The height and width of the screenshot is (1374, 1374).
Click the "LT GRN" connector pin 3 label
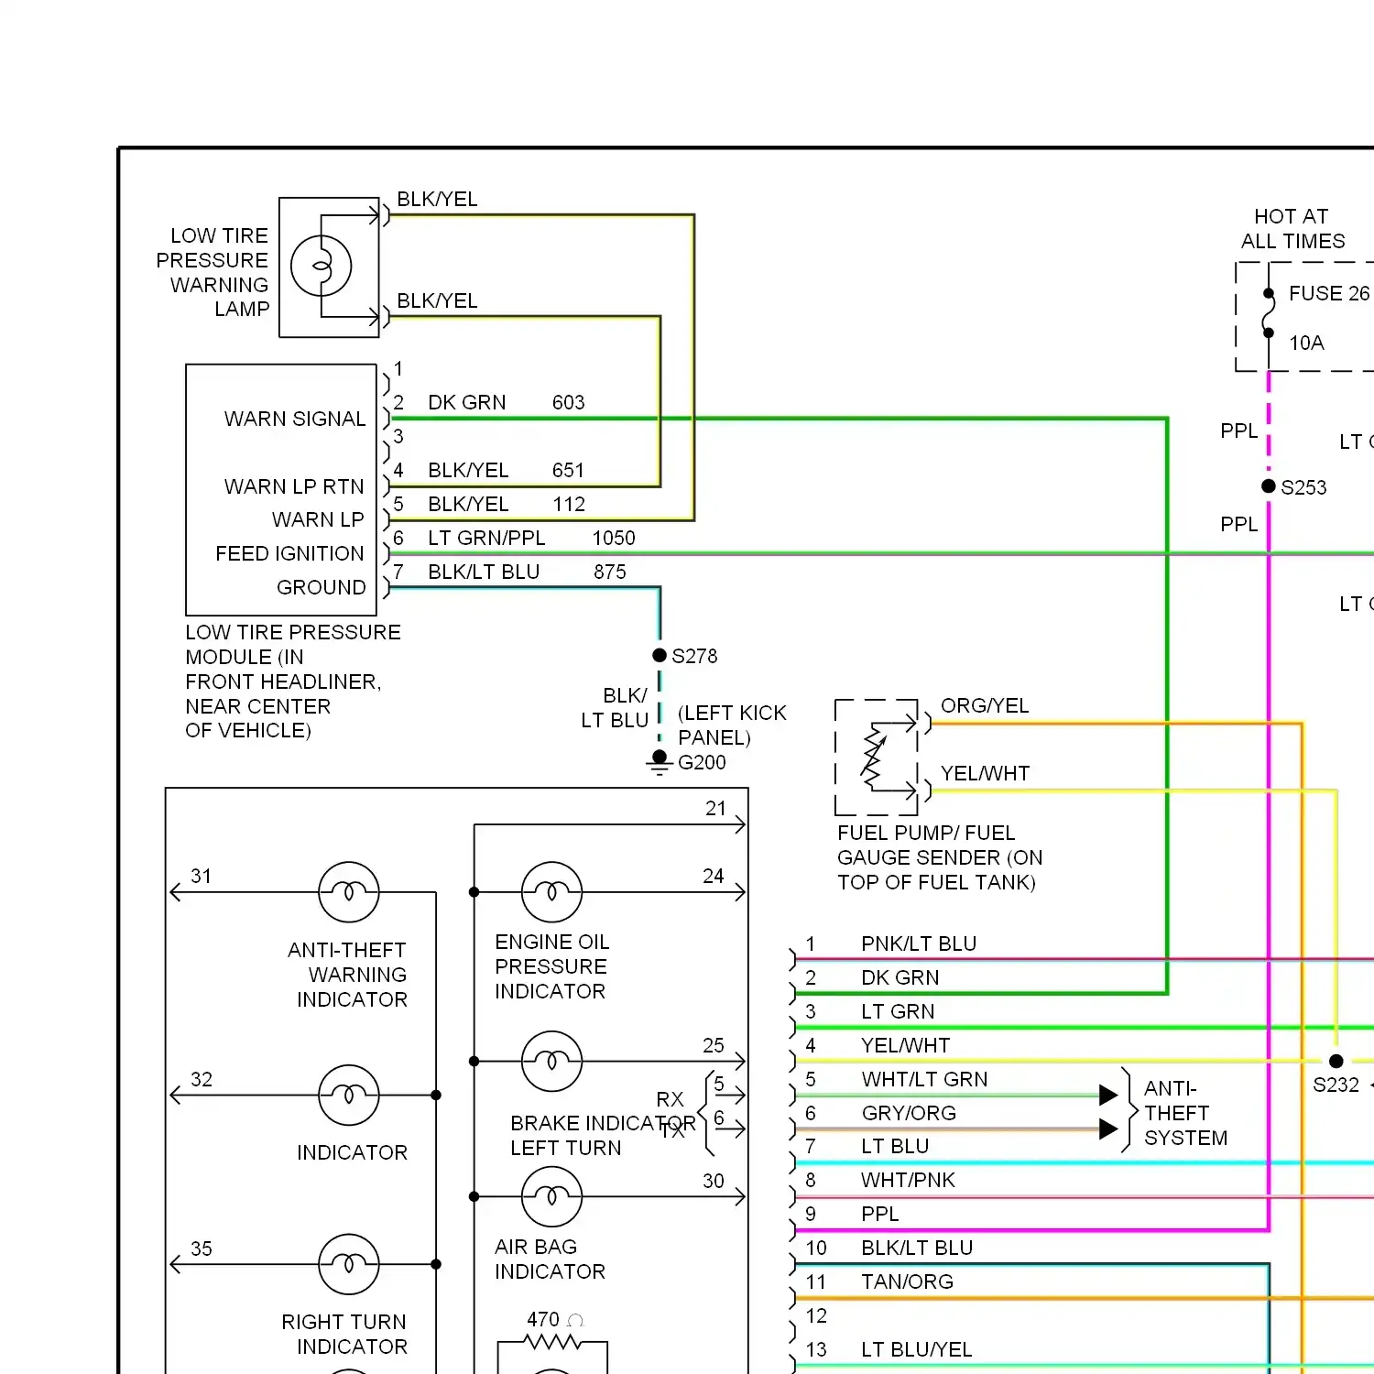(x=898, y=1011)
